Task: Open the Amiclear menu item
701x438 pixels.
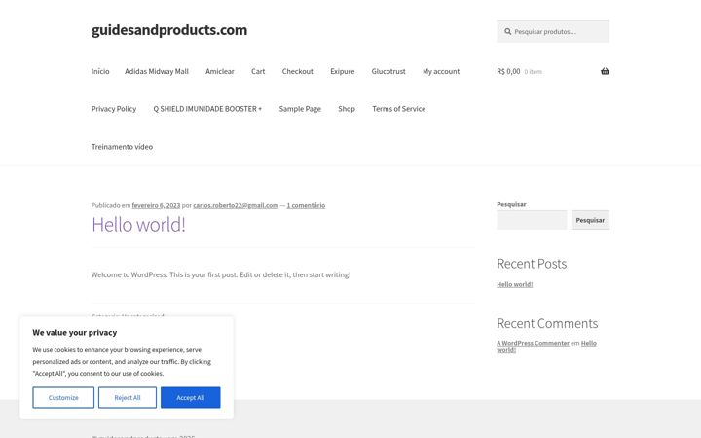Action: (219, 71)
